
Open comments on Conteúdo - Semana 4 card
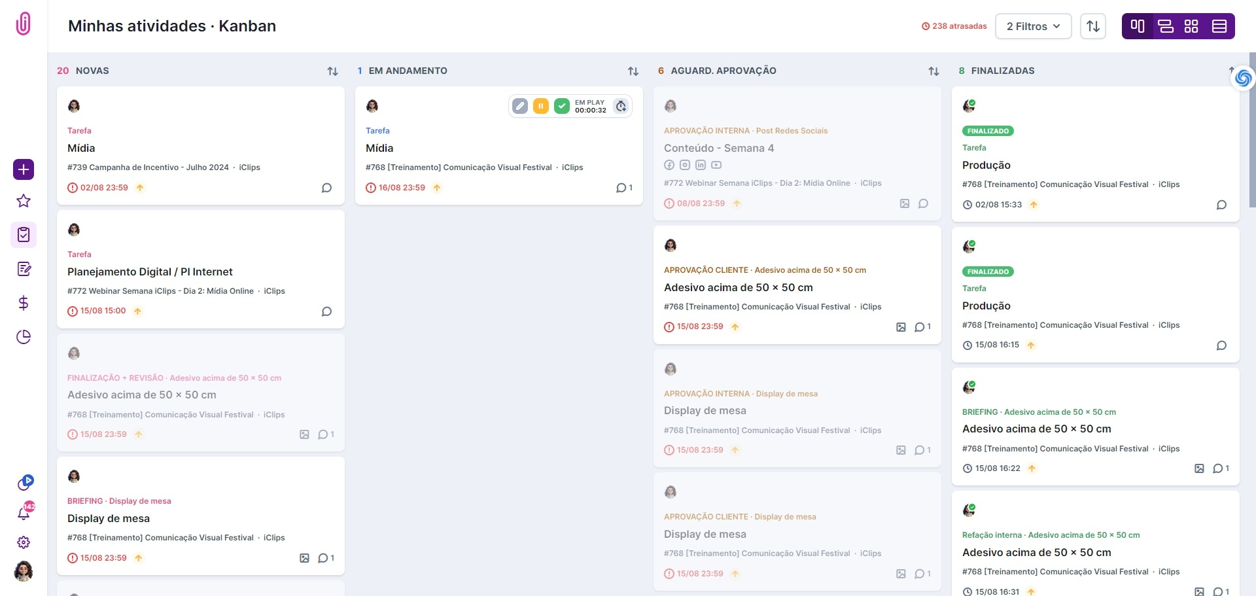point(923,203)
